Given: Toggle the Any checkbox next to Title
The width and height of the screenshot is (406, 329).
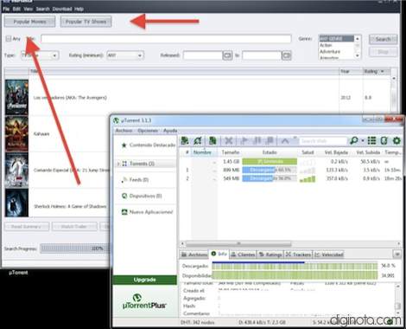Looking at the screenshot, I should coord(9,38).
